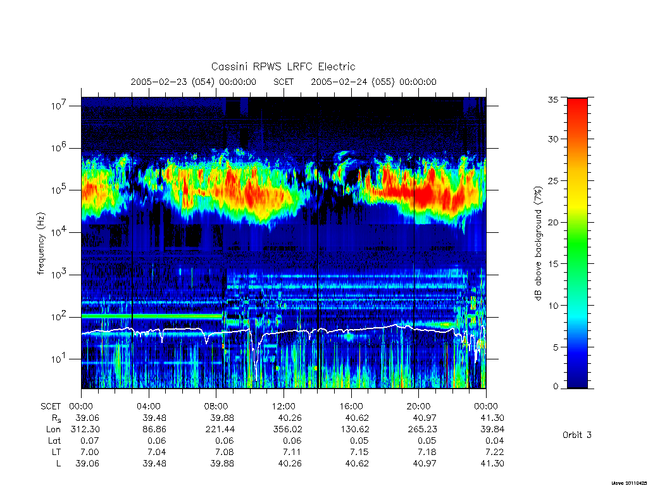This screenshot has height=486, width=648.
Task: Click the plot title Cassini RPWS LRFC Electric
Action: (283, 66)
